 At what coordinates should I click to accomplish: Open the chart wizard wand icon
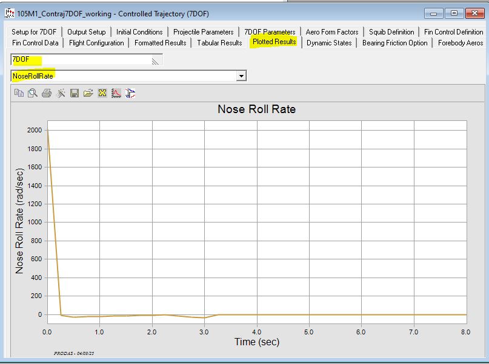(61, 93)
